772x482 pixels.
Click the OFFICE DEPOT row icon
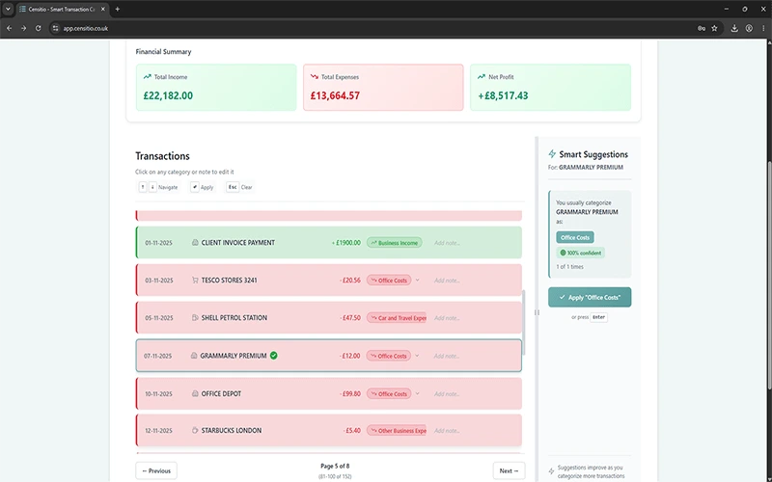coord(195,393)
